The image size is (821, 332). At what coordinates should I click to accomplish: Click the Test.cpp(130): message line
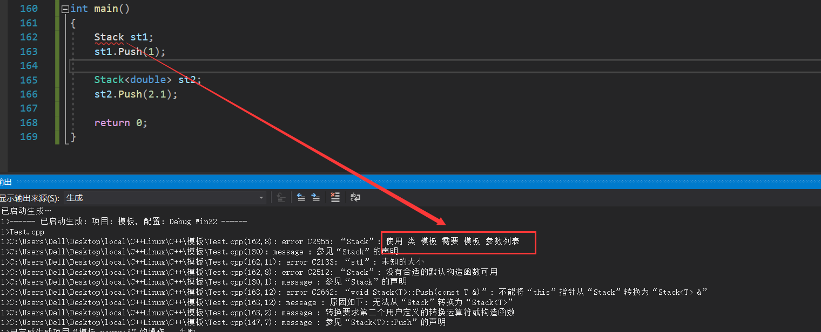pyautogui.click(x=199, y=252)
